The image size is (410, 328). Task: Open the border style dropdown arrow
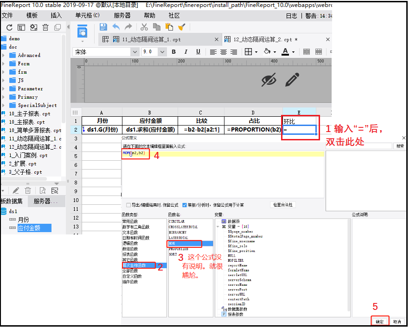click(256, 52)
